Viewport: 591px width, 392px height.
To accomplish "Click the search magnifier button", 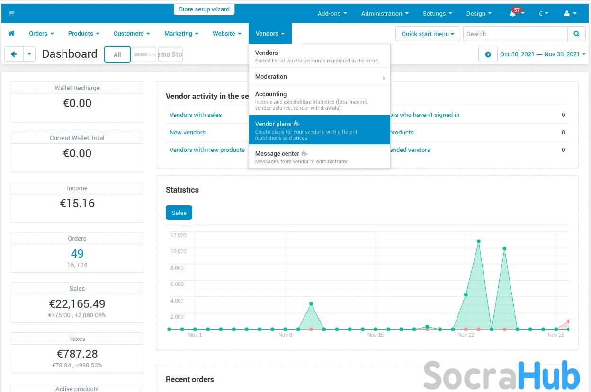I will click(x=576, y=34).
